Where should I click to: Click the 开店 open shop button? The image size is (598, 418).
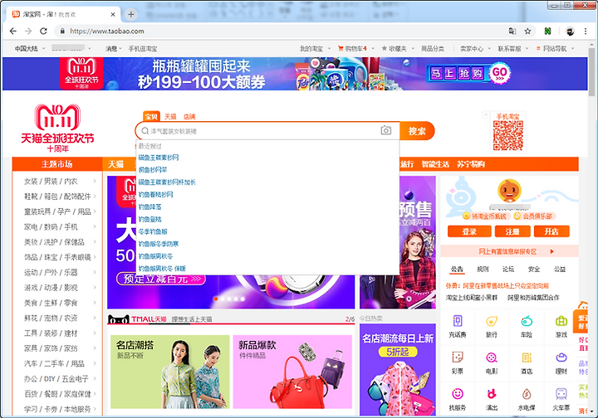551,231
